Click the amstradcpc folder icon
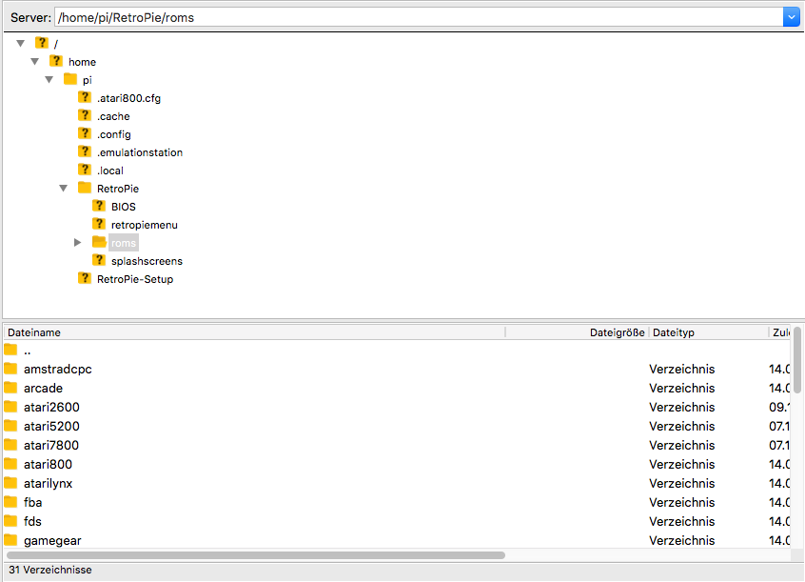805x582 pixels. click(x=10, y=369)
